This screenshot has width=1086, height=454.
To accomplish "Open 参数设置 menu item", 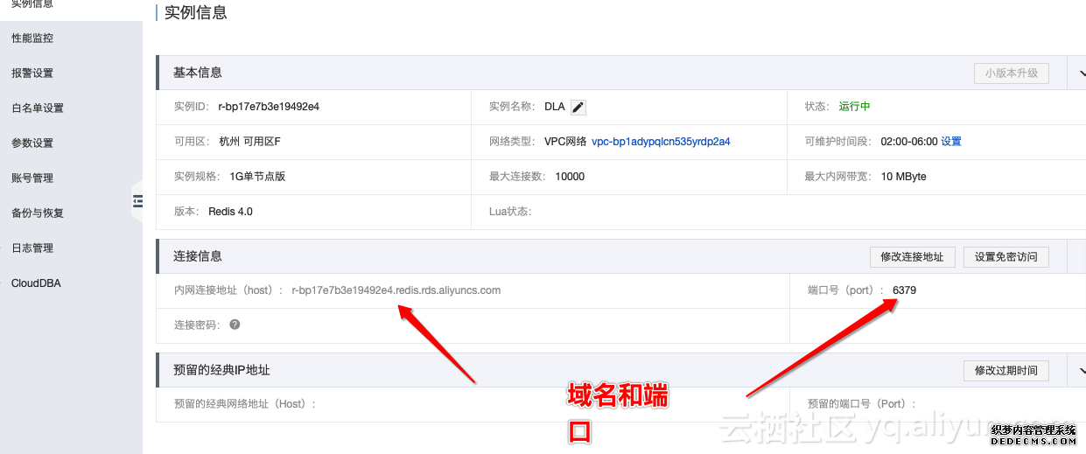I will click(x=32, y=143).
